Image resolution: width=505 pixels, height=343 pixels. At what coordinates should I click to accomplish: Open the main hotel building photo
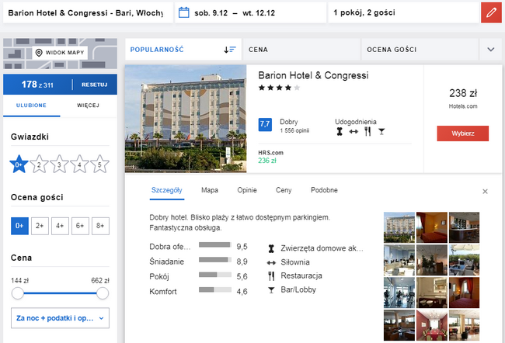186,119
